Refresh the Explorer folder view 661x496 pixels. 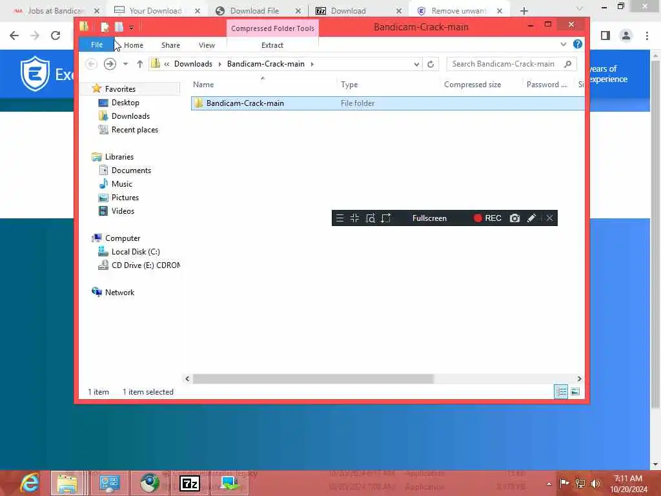[x=431, y=64]
